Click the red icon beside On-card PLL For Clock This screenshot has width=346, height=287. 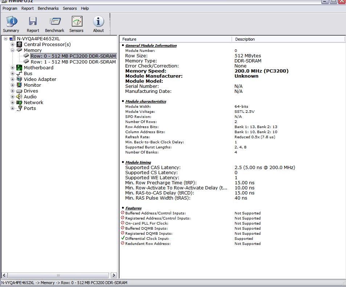123,223
